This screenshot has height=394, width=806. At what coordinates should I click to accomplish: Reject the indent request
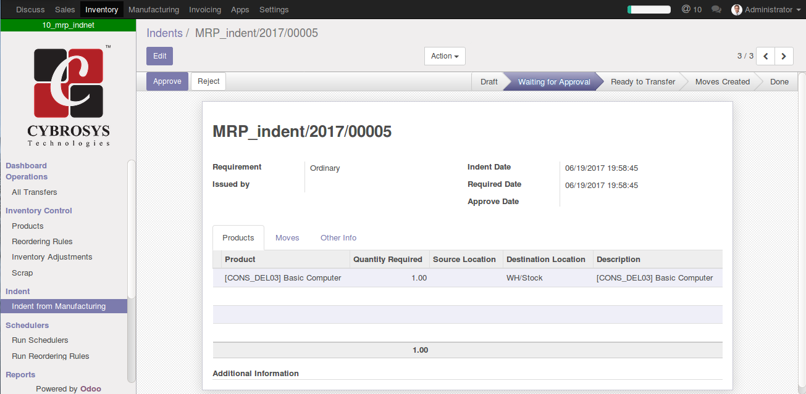208,81
